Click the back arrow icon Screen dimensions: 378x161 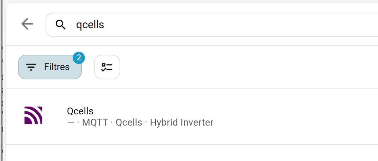tap(27, 24)
